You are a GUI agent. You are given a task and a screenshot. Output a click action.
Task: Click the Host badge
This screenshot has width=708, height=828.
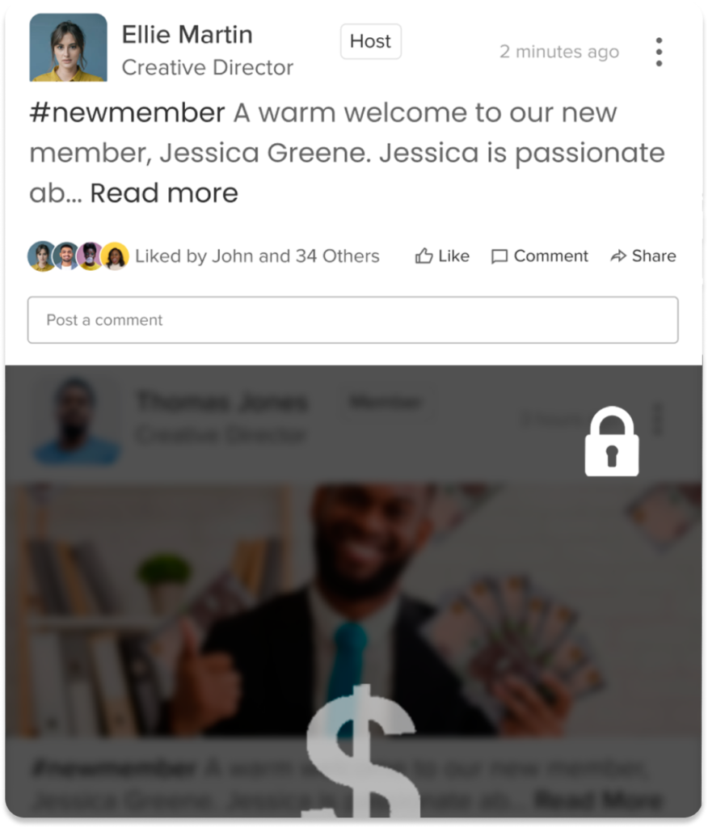point(371,41)
